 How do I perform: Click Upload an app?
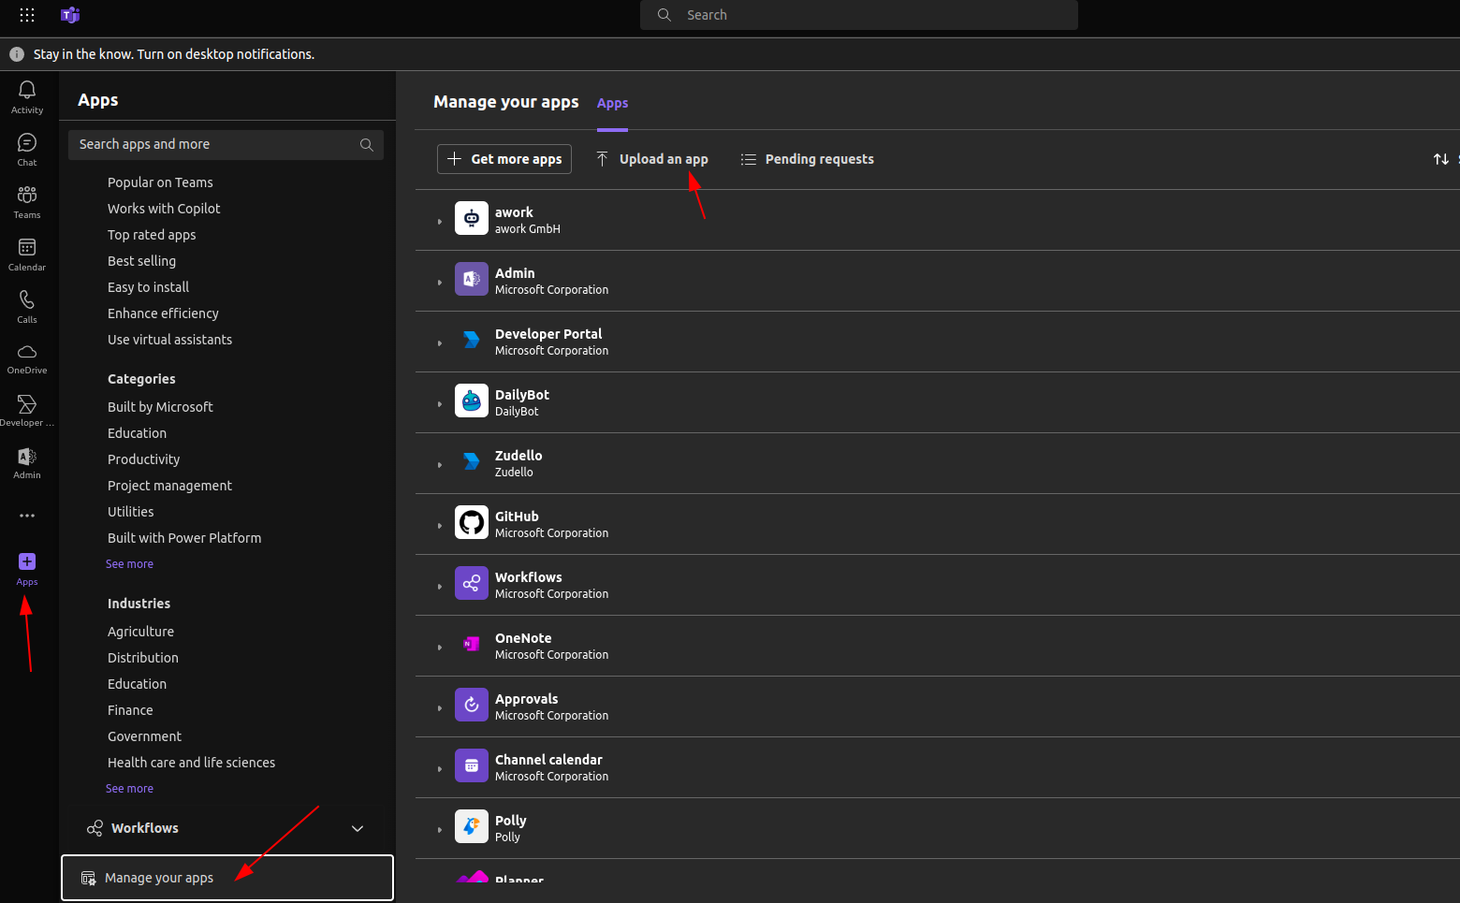tap(652, 159)
